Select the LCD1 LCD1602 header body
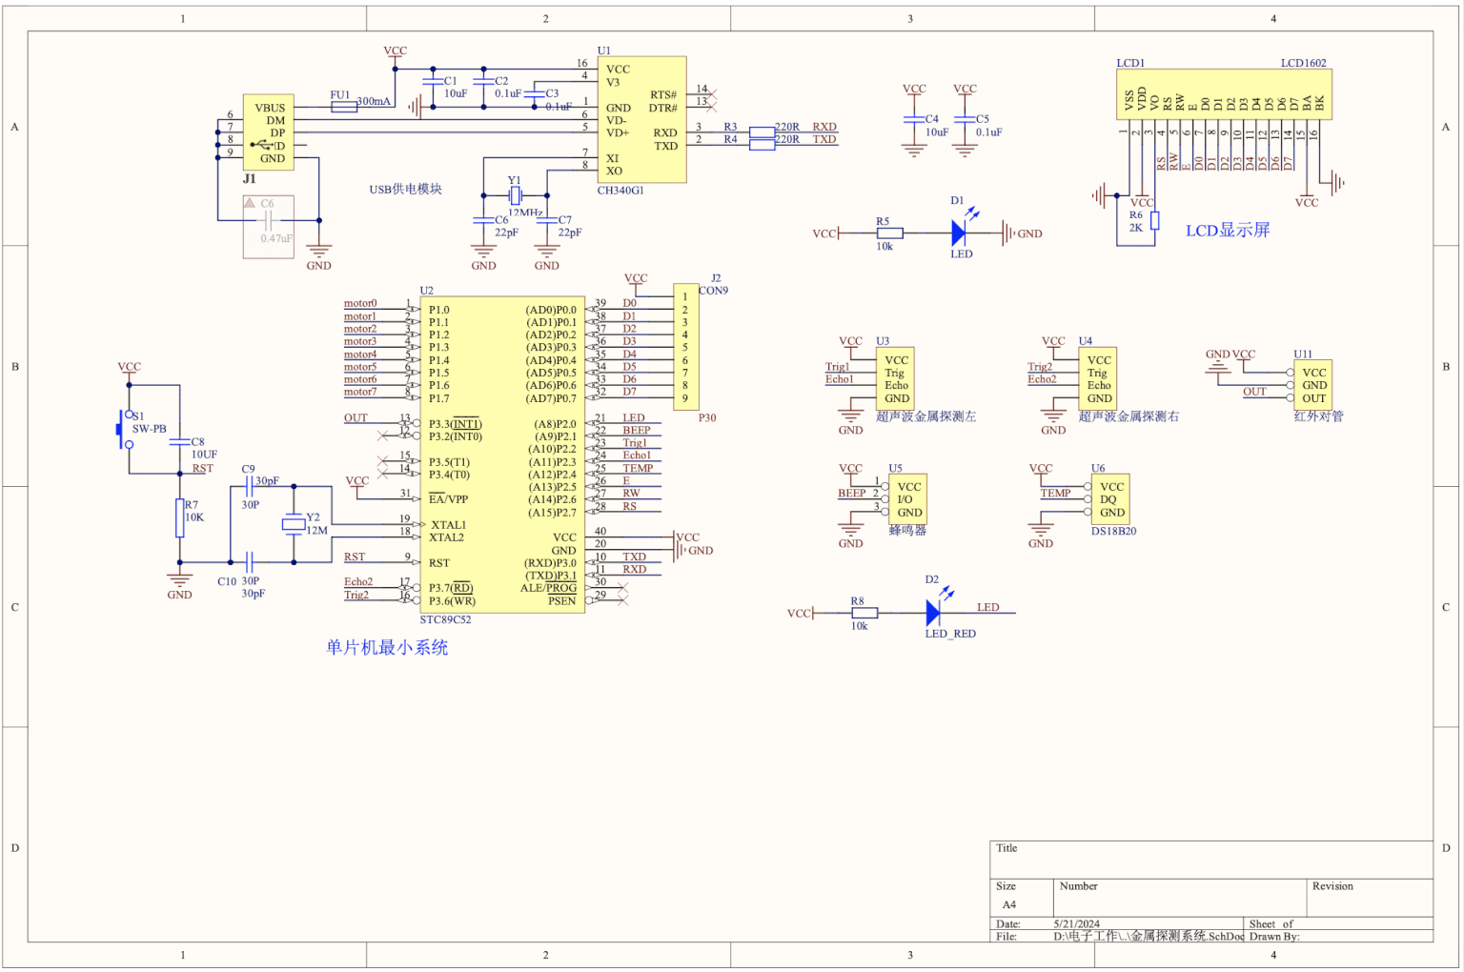This screenshot has height=972, width=1464. [1224, 93]
